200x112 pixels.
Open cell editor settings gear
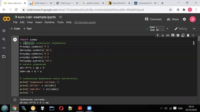(x=178, y=35)
